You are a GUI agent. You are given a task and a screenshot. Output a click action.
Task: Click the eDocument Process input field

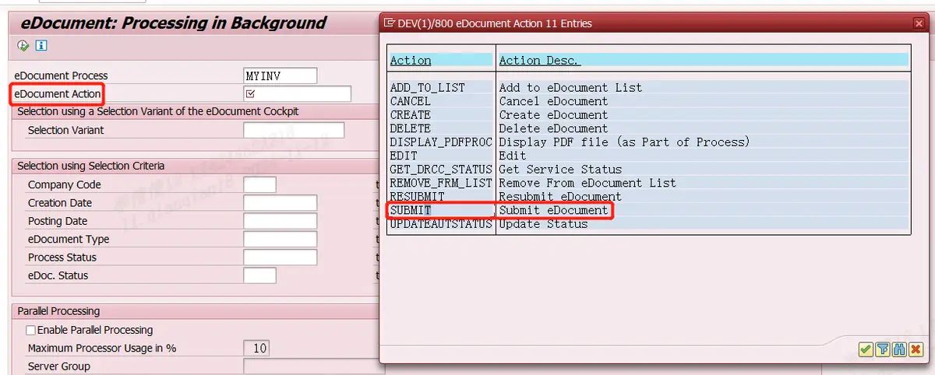280,75
